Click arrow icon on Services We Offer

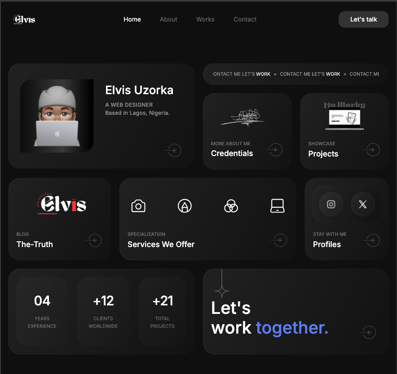click(x=279, y=240)
